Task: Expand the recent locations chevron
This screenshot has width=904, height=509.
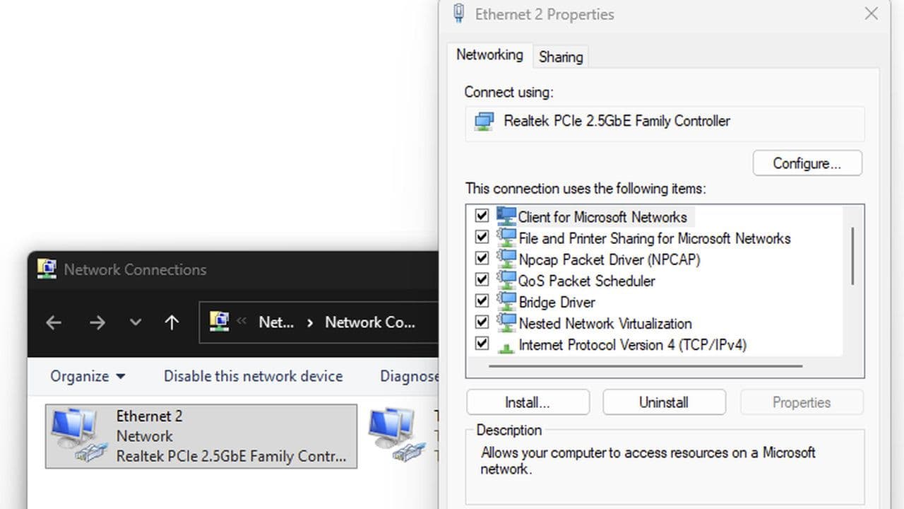Action: click(135, 323)
